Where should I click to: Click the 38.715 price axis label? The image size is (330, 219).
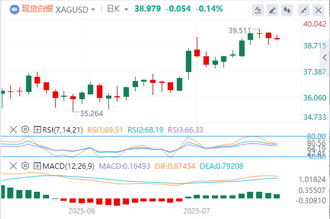(315, 45)
